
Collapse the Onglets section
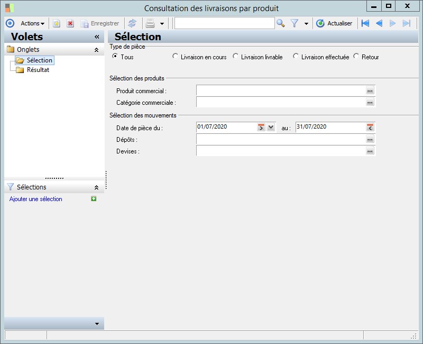[96, 50]
